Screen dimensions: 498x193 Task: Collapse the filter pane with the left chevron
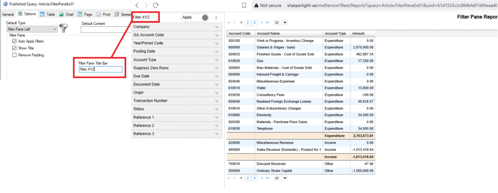click(216, 18)
